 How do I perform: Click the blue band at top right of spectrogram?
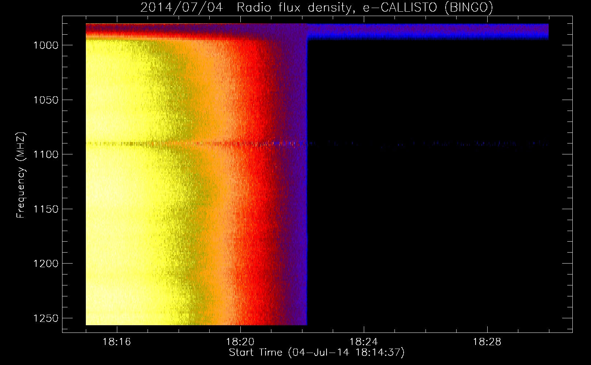[x=428, y=32]
